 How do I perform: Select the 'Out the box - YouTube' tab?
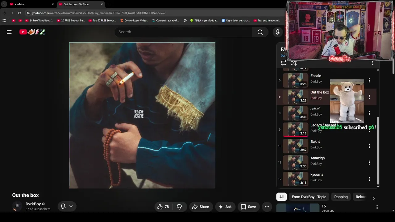81,4
